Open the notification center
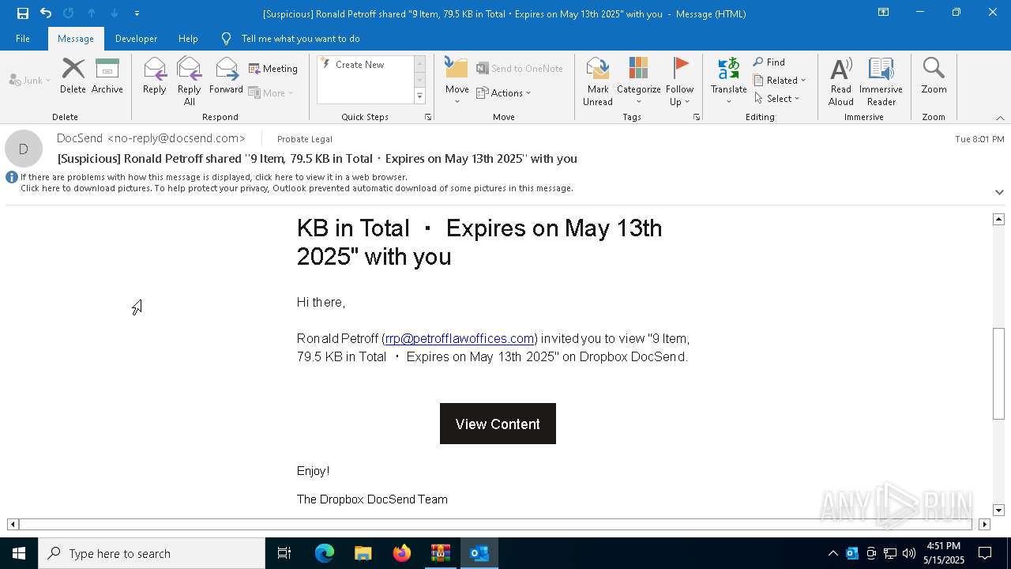The image size is (1011, 569). tap(985, 553)
